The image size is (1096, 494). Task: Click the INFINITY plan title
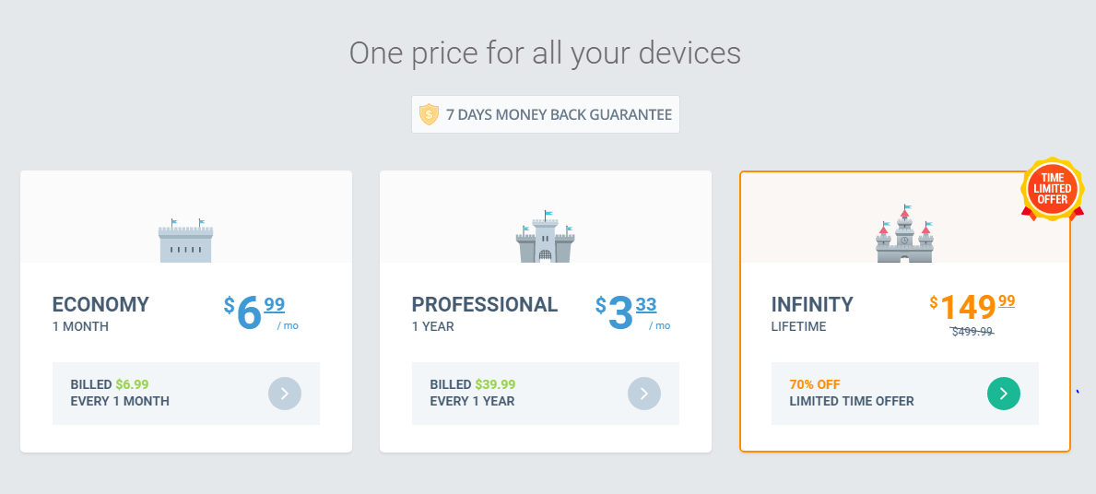[812, 305]
